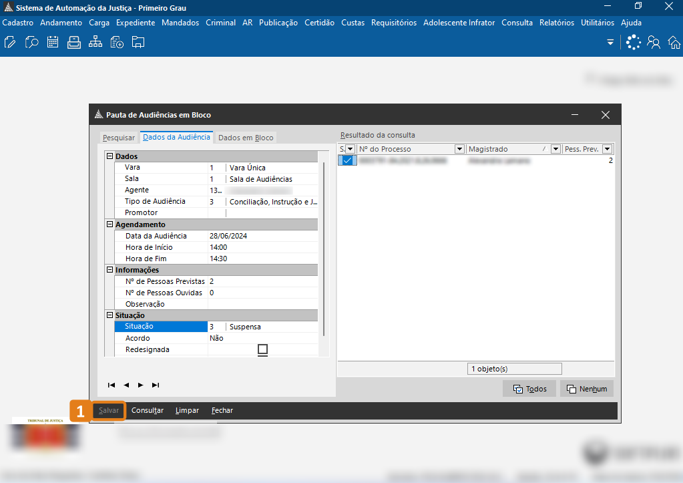The height and width of the screenshot is (483, 683).
Task: Collapse the Situação section
Action: 109,315
